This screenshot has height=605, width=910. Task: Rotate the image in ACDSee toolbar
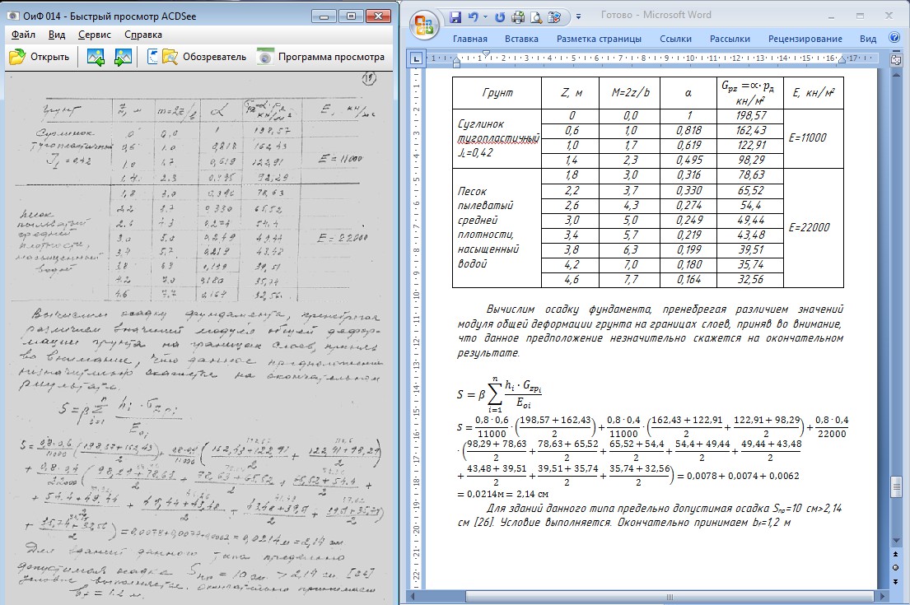click(x=152, y=57)
